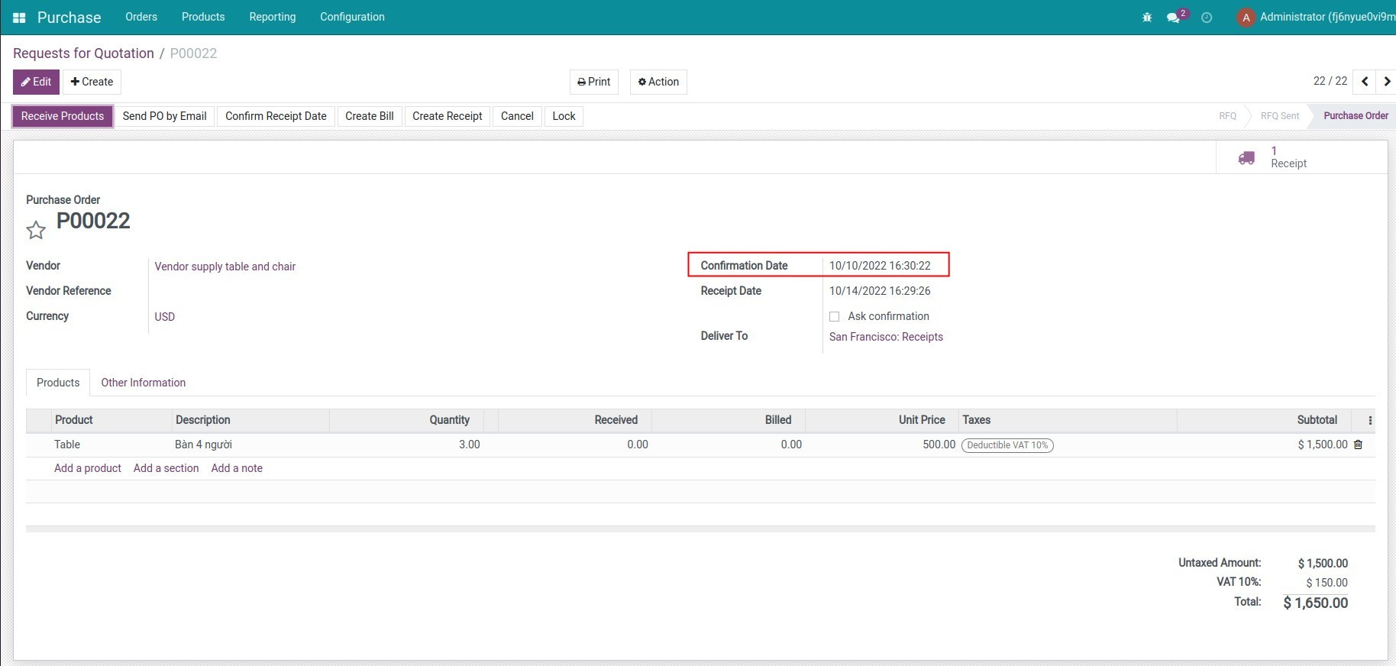
Task: Switch to the Other Information tab
Action: coord(143,383)
